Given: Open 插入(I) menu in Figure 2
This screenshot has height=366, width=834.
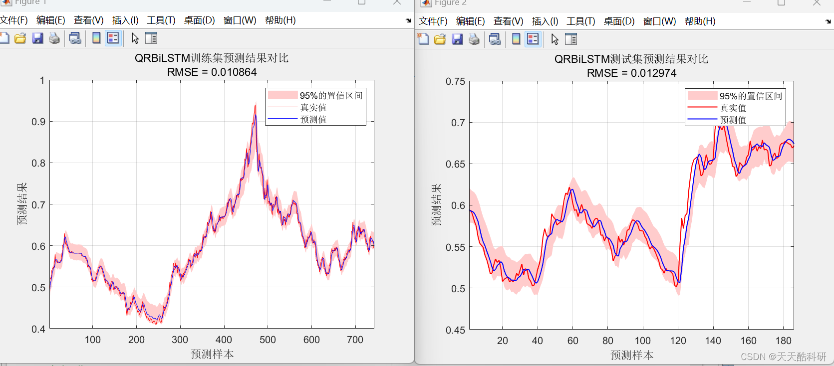Looking at the screenshot, I should [x=545, y=21].
